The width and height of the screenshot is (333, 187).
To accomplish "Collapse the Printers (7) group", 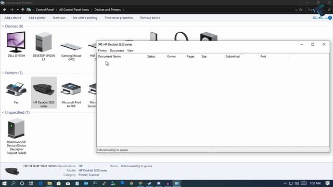I will coord(3,73).
